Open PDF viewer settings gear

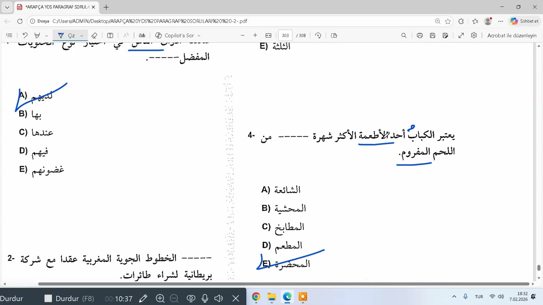[x=474, y=36]
